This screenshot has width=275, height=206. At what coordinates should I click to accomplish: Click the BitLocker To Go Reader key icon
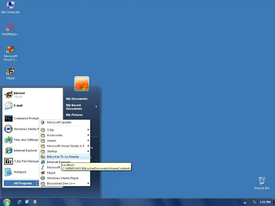click(43, 157)
